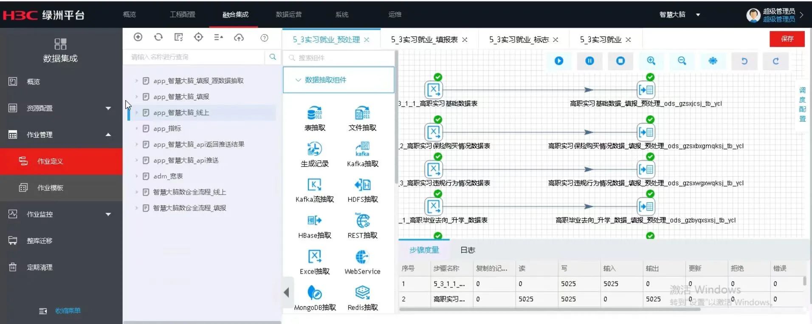
Task: Zoom in on the canvas
Action: coord(651,61)
